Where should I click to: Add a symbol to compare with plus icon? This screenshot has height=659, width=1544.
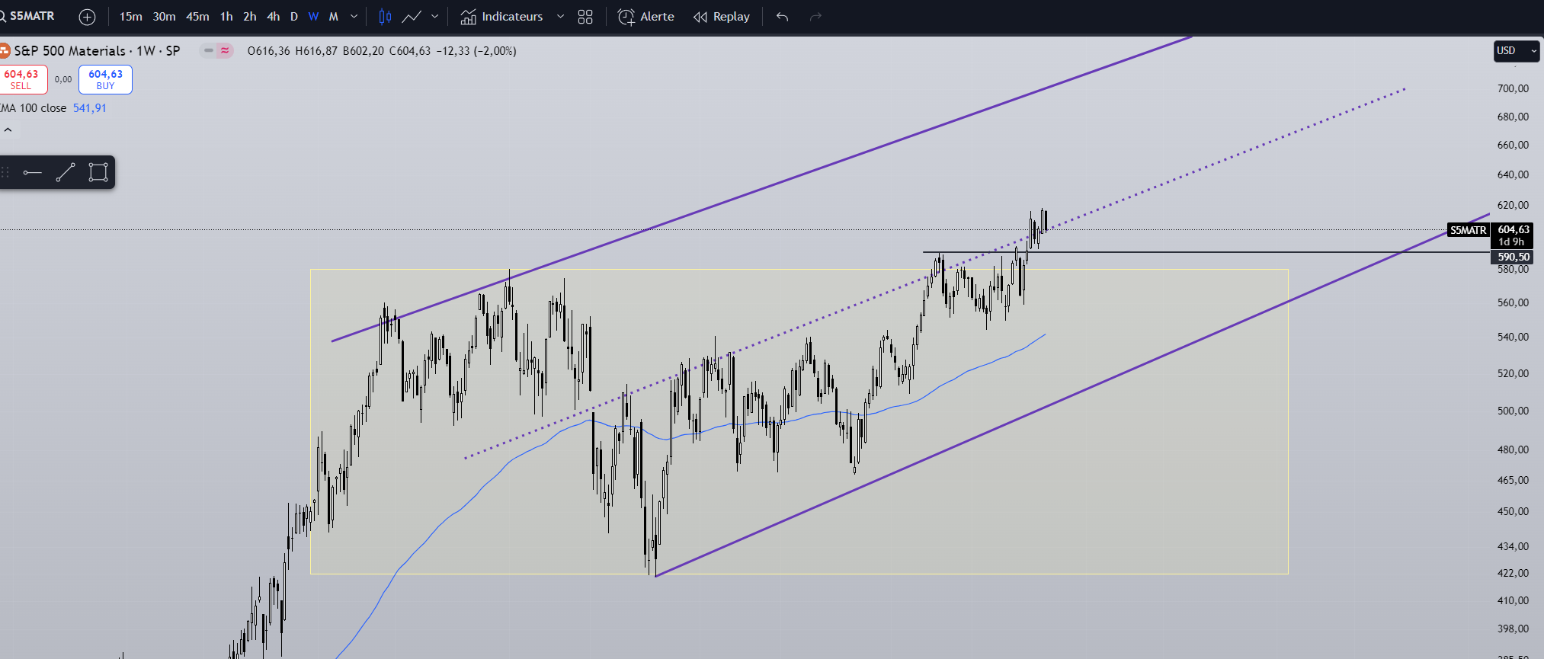pyautogui.click(x=88, y=17)
